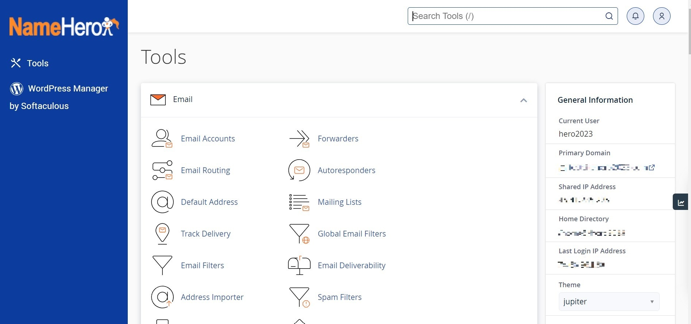Click the NameHero logo
Screen dimensions: 691x324
click(64, 27)
